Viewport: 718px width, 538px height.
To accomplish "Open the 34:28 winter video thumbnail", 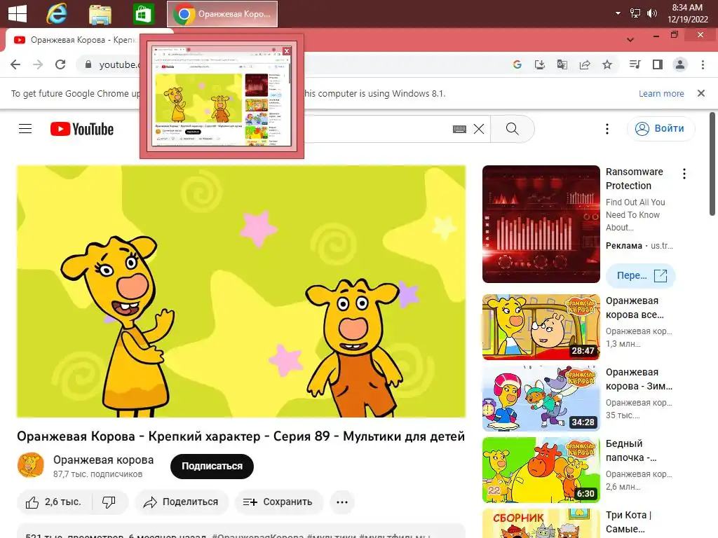I will 541,399.
